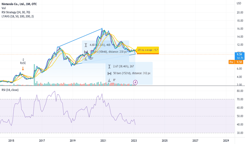The height and width of the screenshot is (144, 245).
Task: Click the 20.00 price axis label
Action: coord(240,13)
